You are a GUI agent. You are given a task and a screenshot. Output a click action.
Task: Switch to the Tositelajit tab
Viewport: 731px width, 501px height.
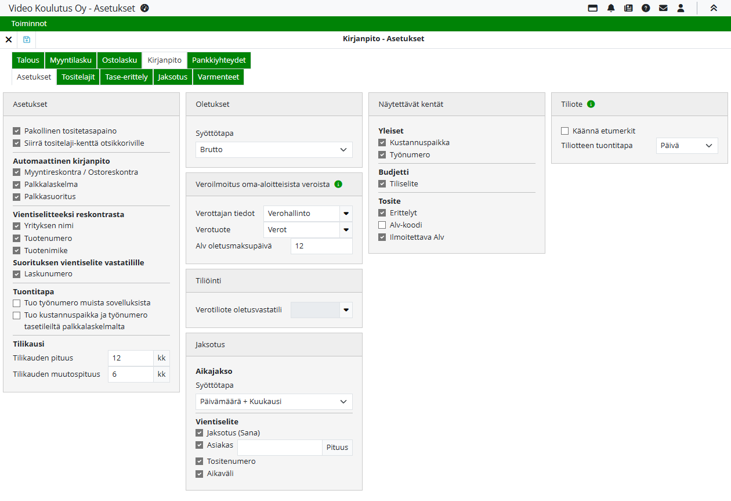(x=78, y=77)
